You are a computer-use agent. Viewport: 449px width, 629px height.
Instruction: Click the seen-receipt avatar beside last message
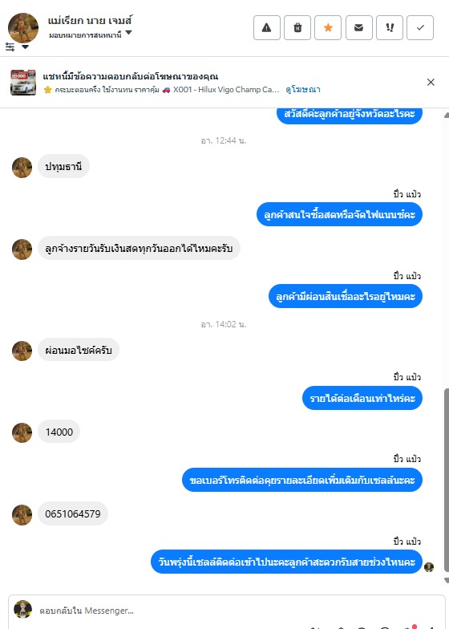pyautogui.click(x=429, y=566)
